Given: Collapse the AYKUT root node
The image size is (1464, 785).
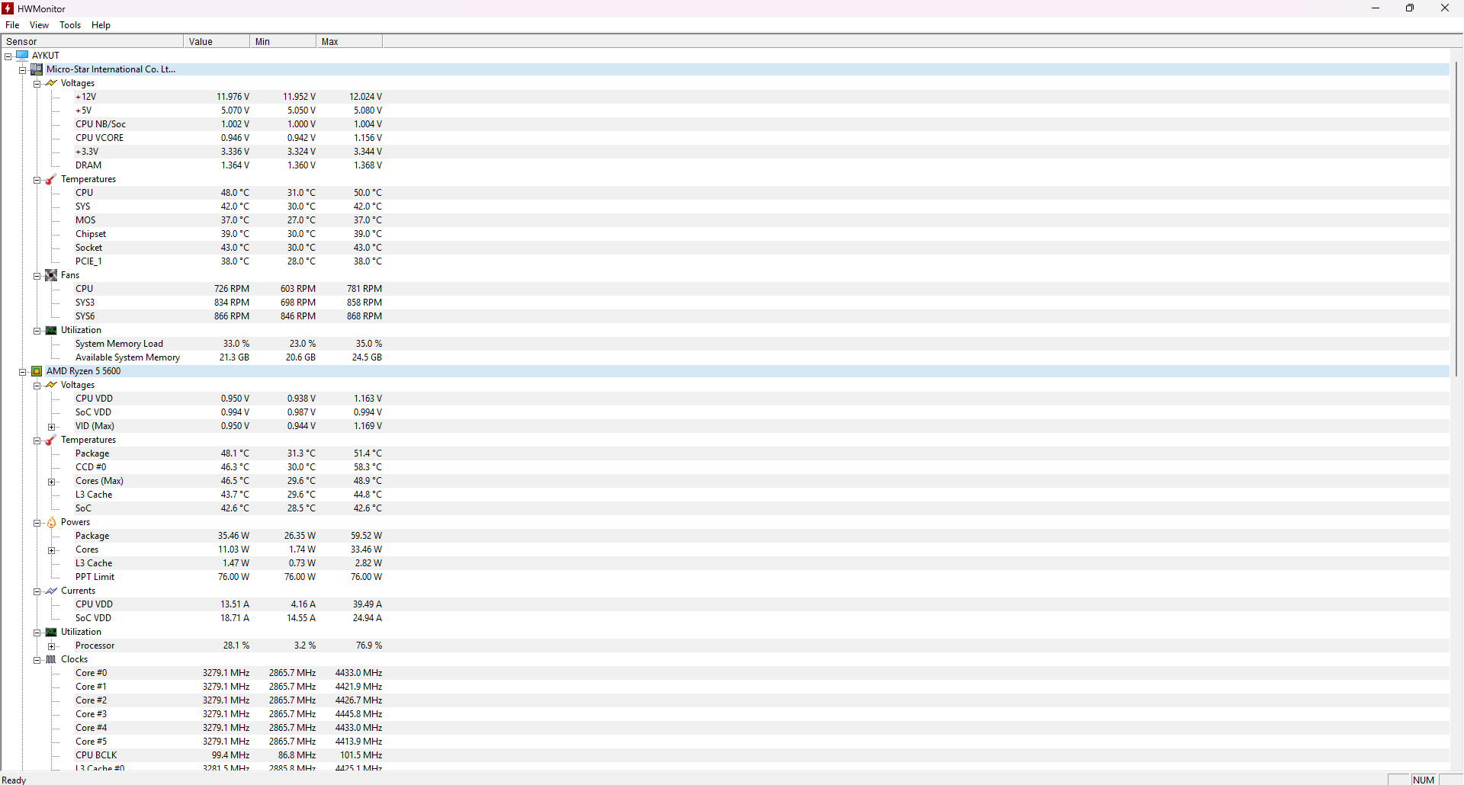Looking at the screenshot, I should tap(8, 56).
